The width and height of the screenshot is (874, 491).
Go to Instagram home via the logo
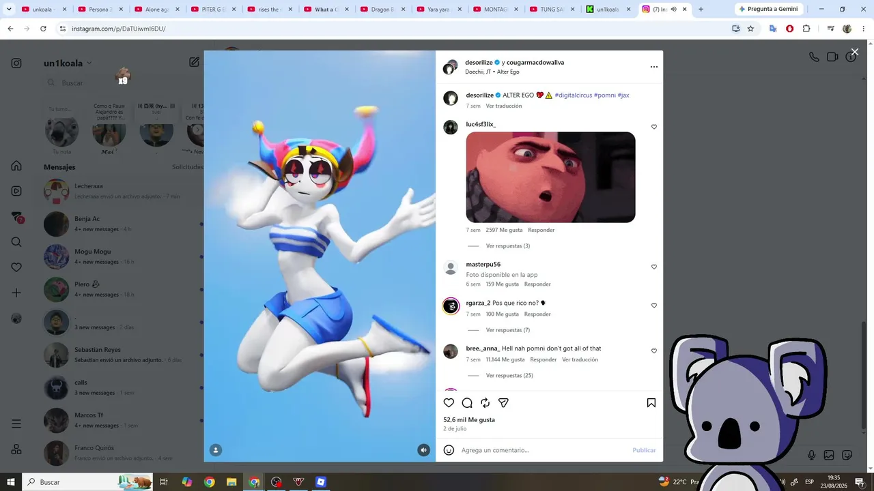coord(16,63)
